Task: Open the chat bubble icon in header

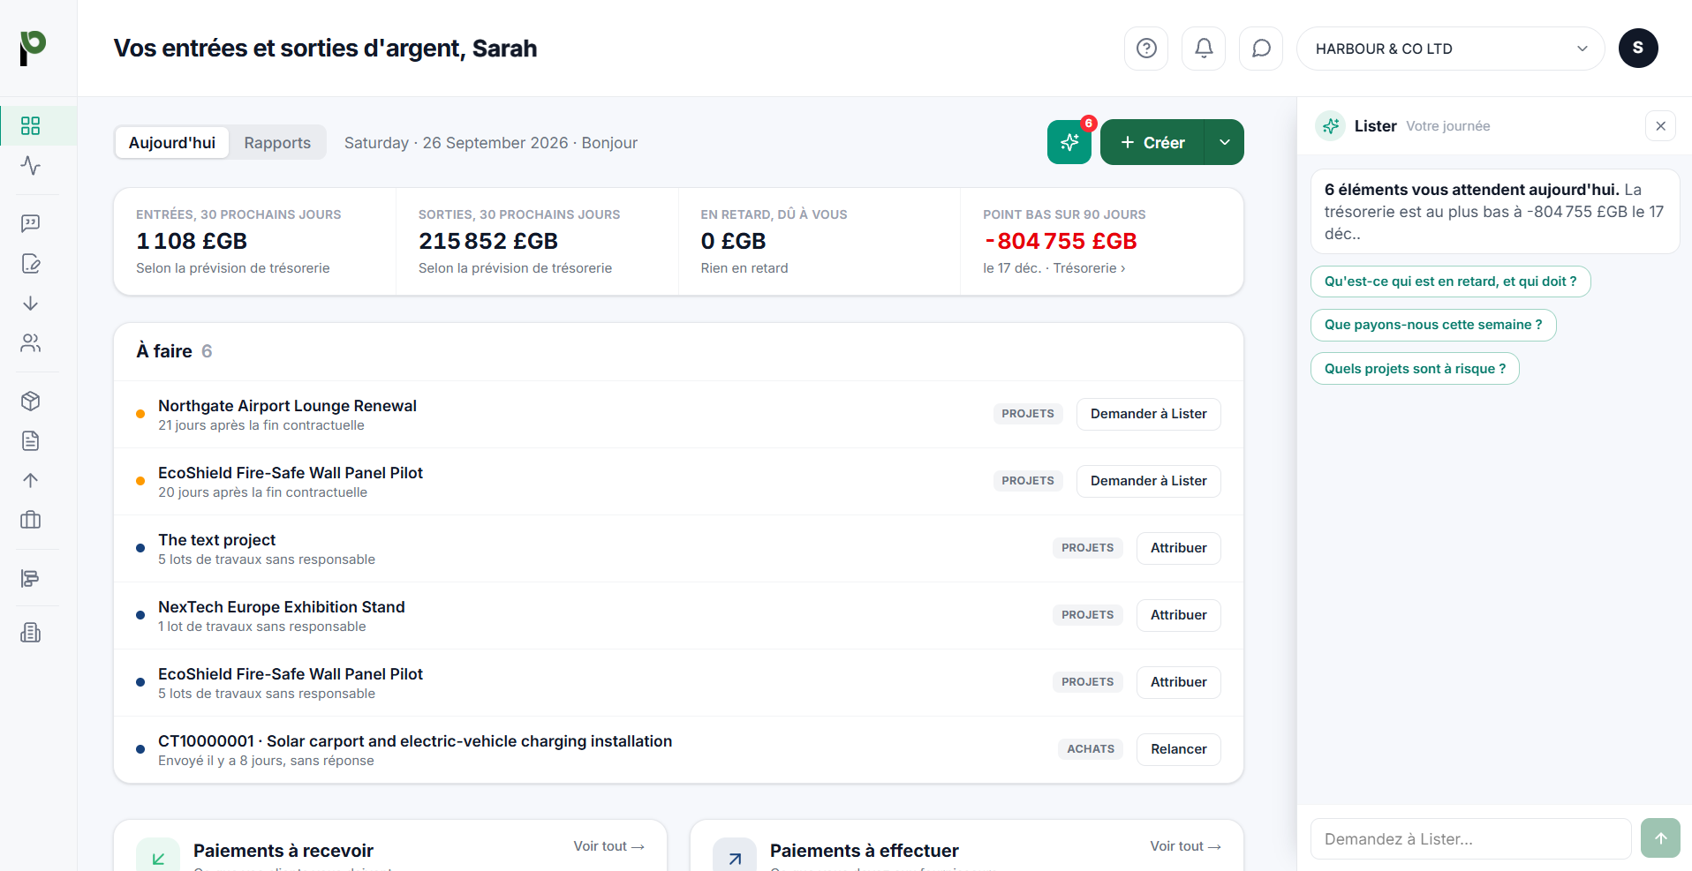Action: tap(1261, 49)
